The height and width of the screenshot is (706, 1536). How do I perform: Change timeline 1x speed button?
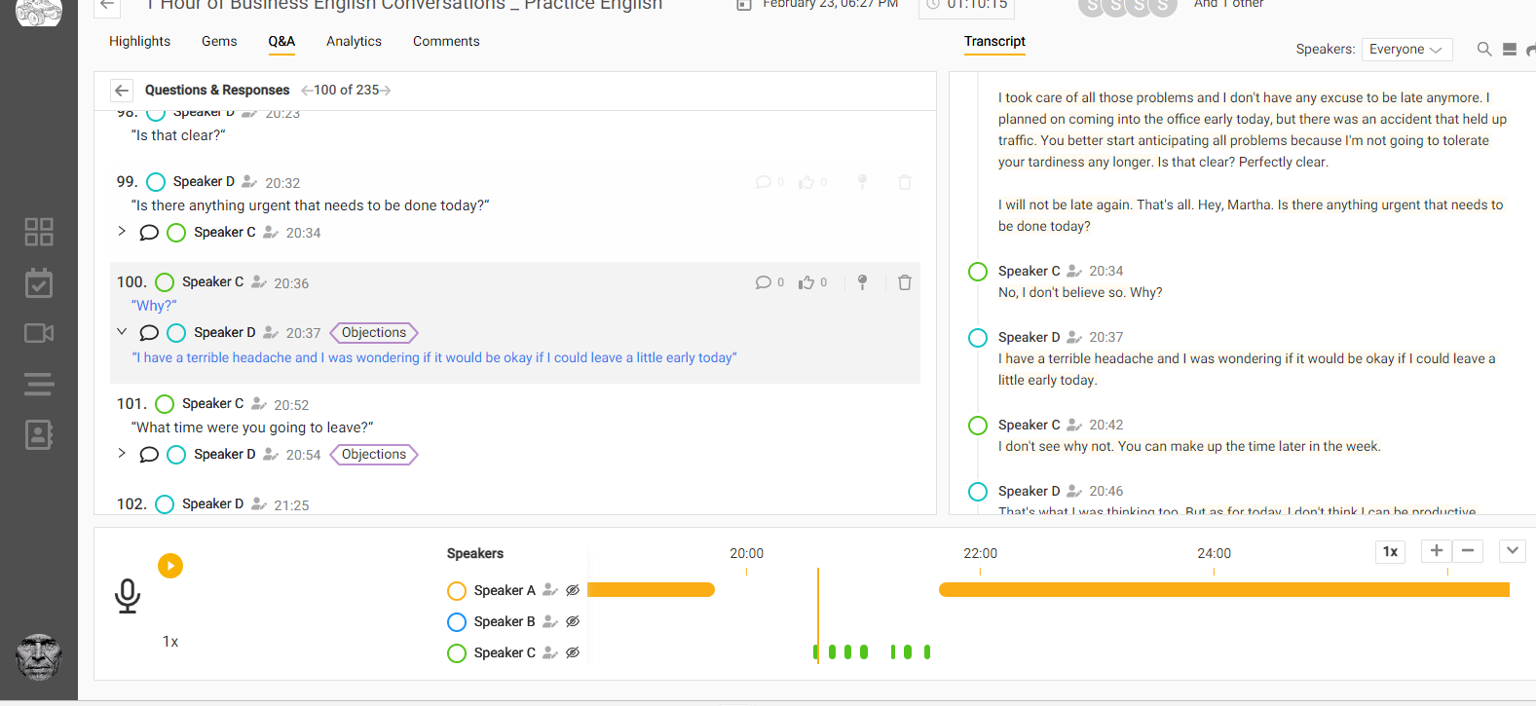coord(1390,551)
